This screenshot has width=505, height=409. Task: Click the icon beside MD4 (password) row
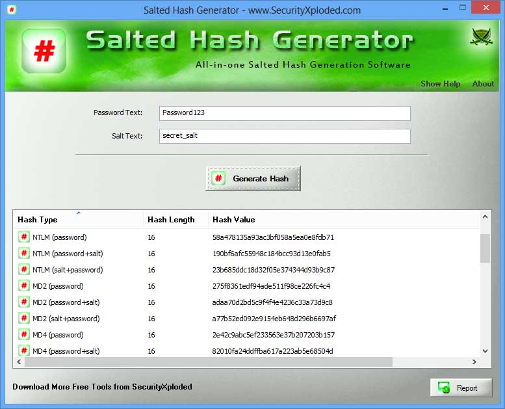point(24,335)
